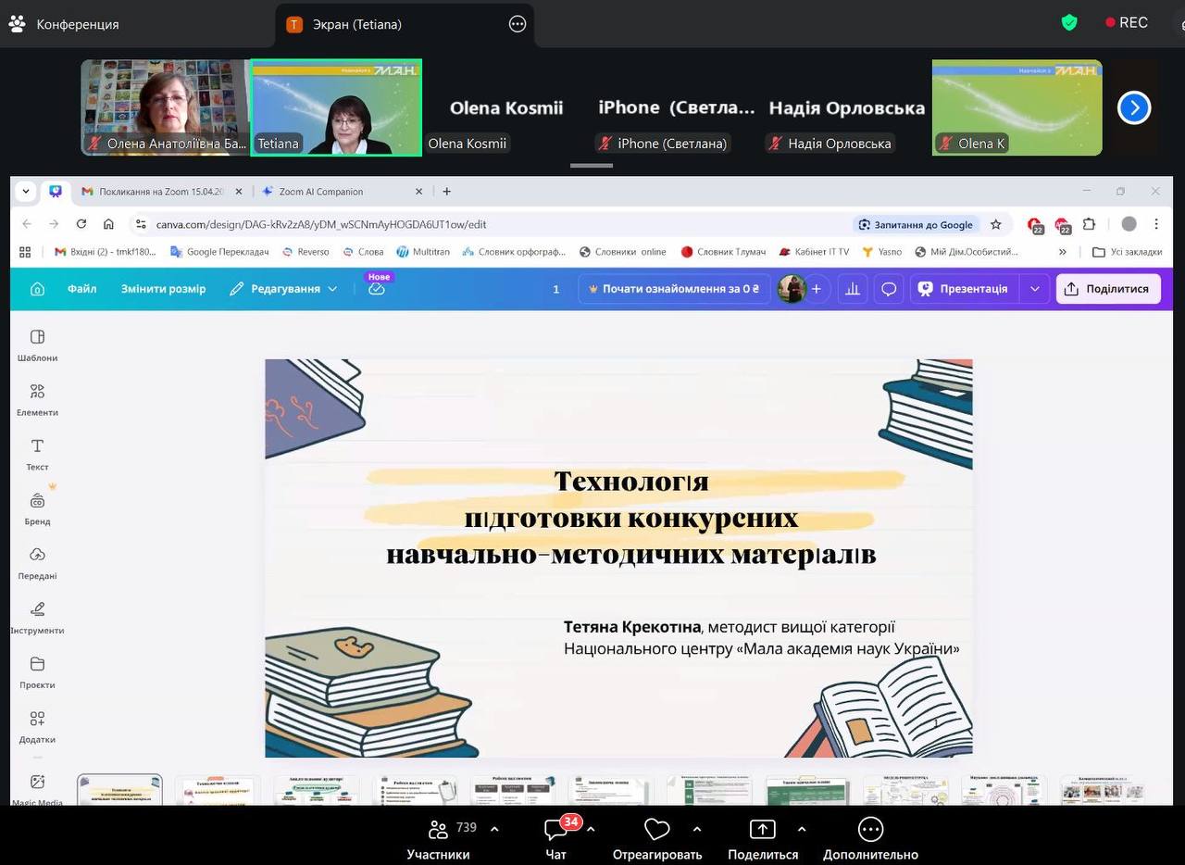This screenshot has width=1185, height=865.
Task: Expand the Чат options chevron
Action: coord(592,829)
